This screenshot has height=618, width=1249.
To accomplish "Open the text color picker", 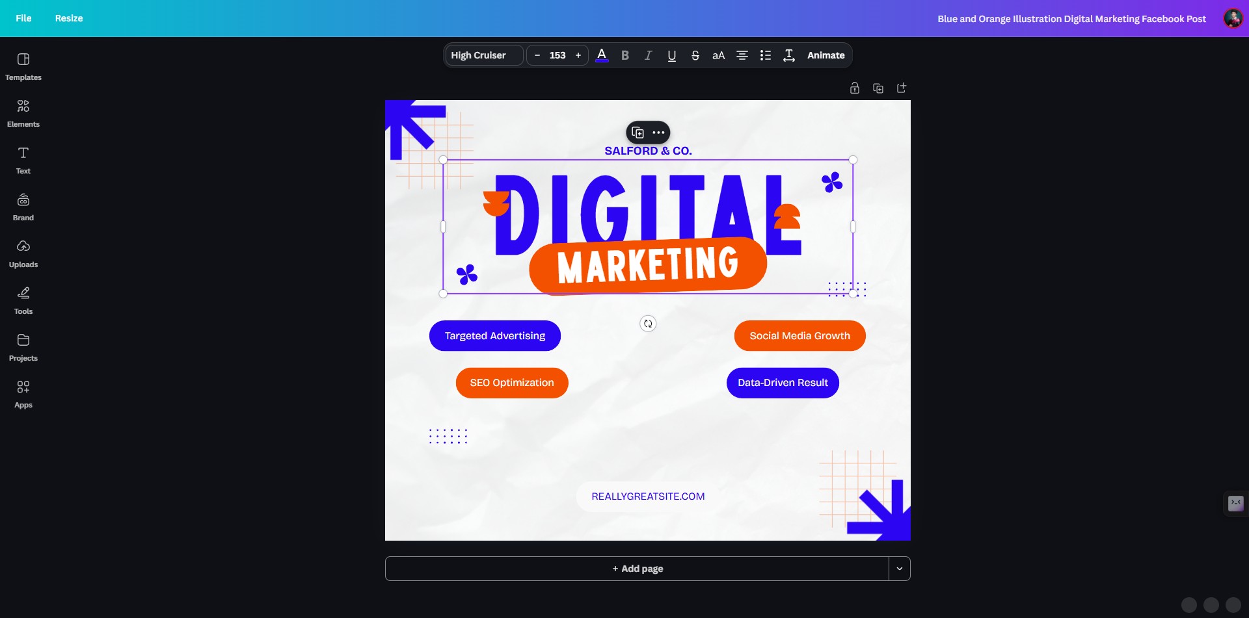I will click(602, 55).
